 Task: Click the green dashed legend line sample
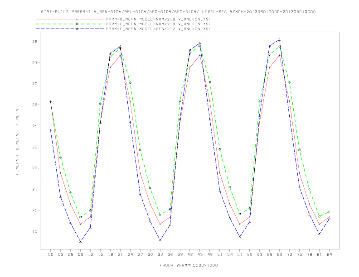point(70,24)
